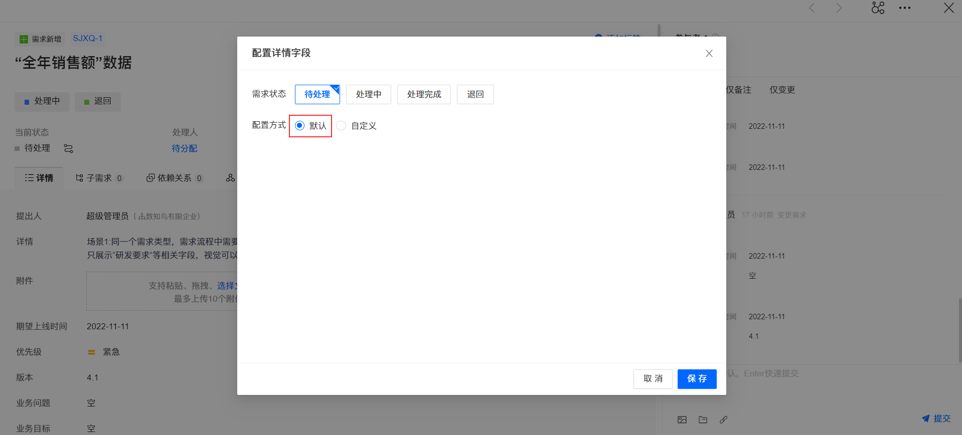Image resolution: width=962 pixels, height=435 pixels.
Task: Click the attachment upload drop area
Action: pos(162,292)
